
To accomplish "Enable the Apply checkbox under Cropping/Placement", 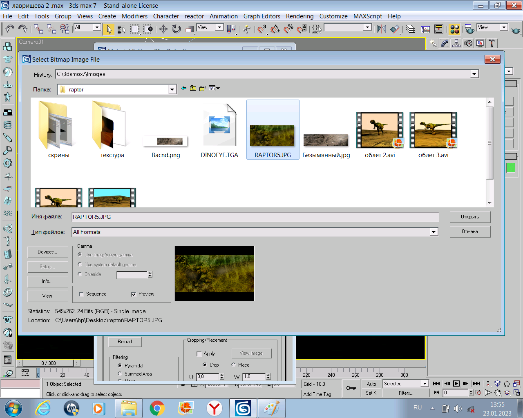I will 199,354.
